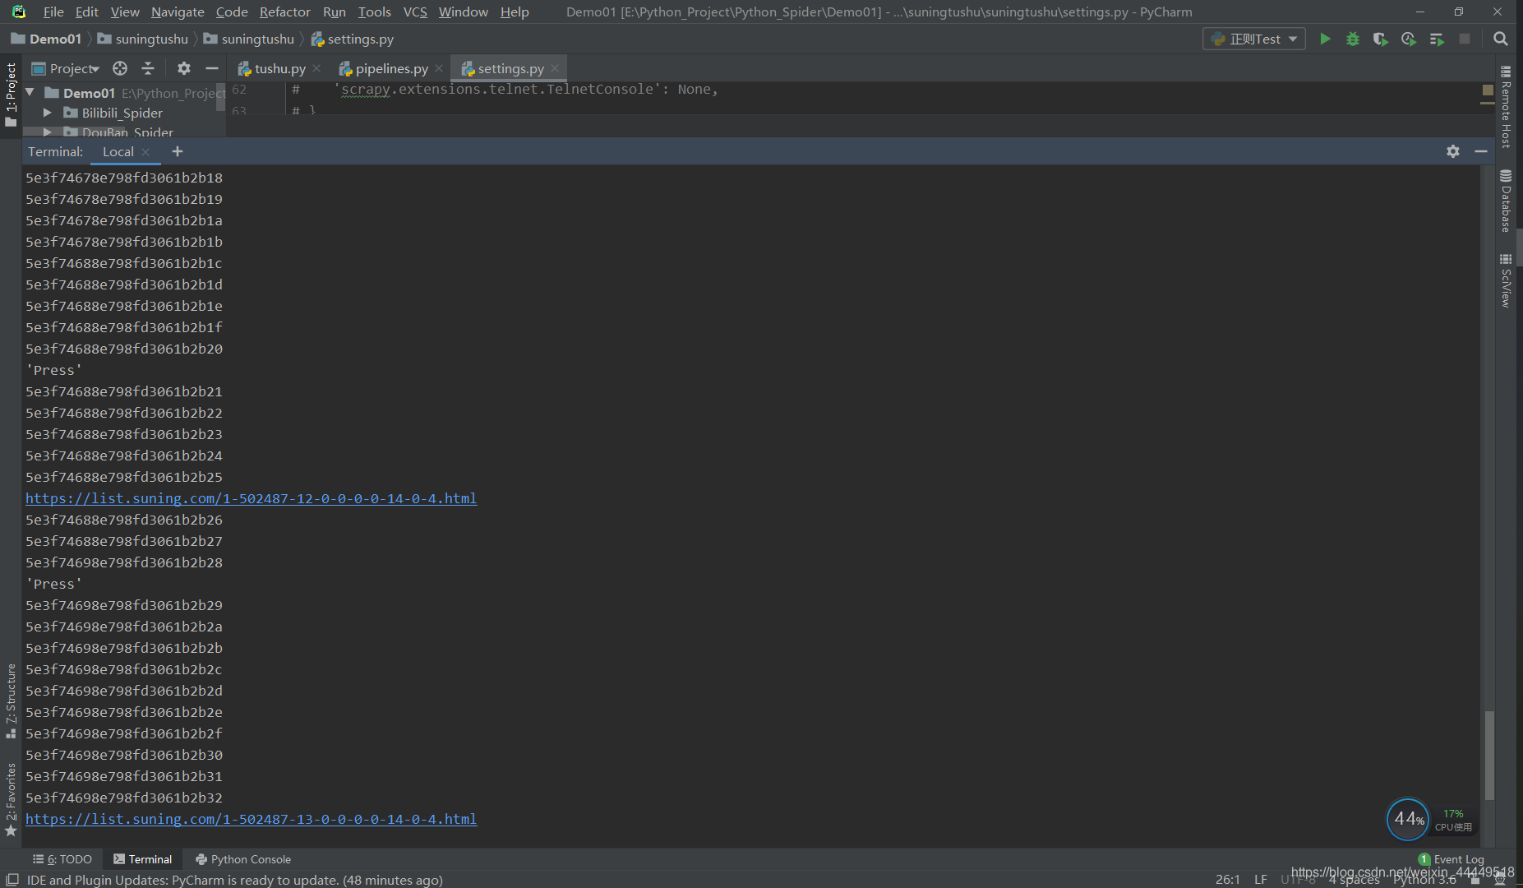1523x888 pixels.
Task: Open the Tools menu
Action: [374, 12]
